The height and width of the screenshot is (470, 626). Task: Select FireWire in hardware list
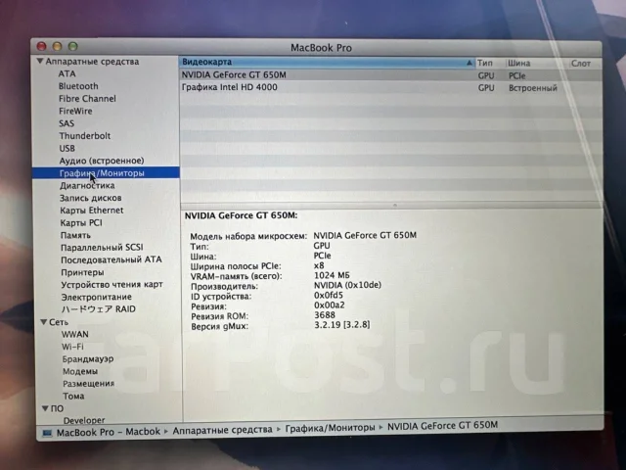[75, 111]
